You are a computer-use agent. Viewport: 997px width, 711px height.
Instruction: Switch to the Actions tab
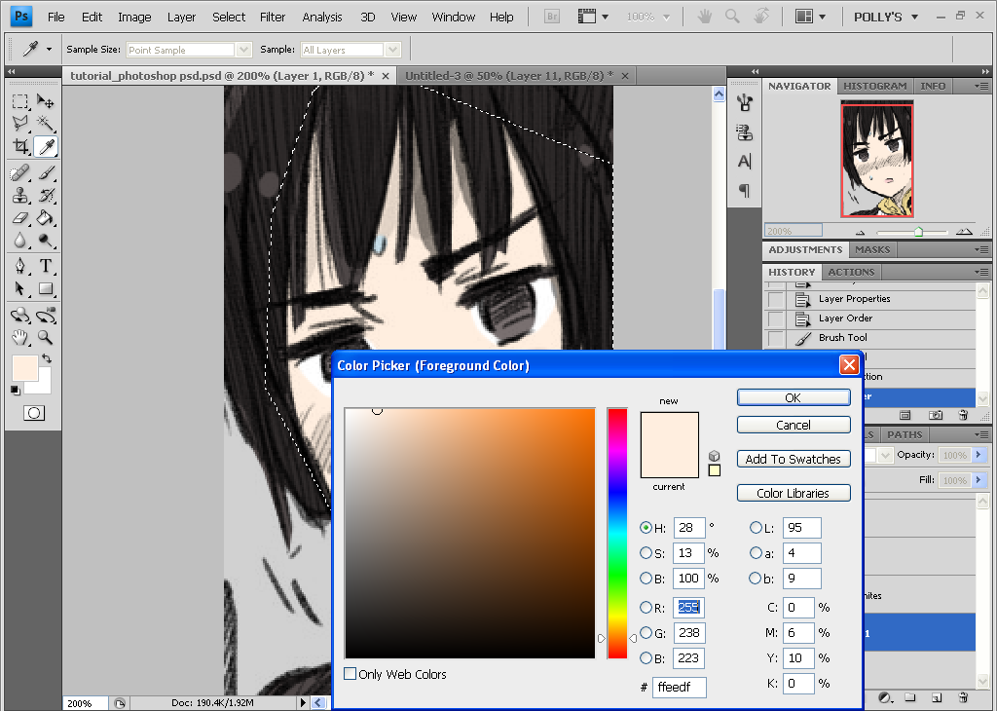(851, 272)
